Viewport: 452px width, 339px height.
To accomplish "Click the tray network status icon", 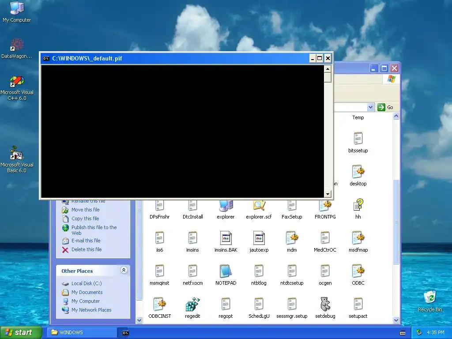I will (x=419, y=333).
